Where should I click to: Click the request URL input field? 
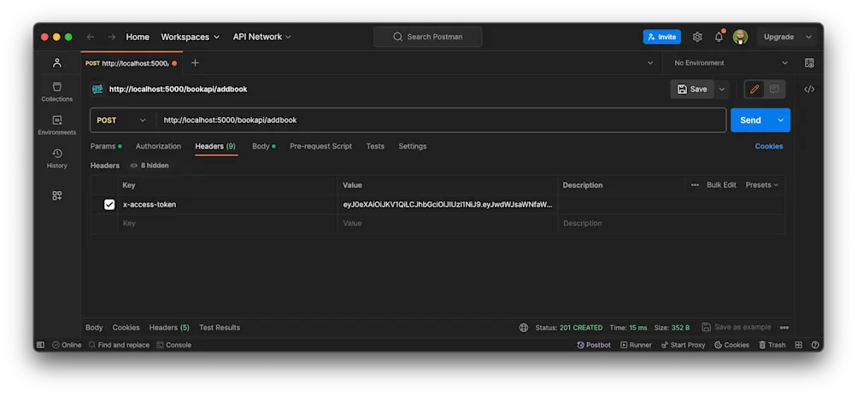(x=441, y=120)
